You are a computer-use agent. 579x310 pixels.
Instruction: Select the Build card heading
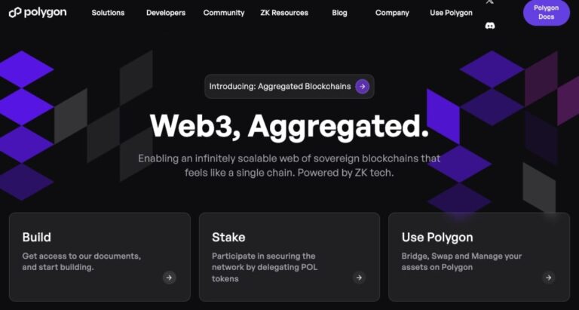[x=37, y=238]
